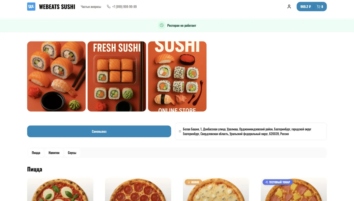Click the phone handset icon in header
The width and height of the screenshot is (354, 201).
[109, 6]
